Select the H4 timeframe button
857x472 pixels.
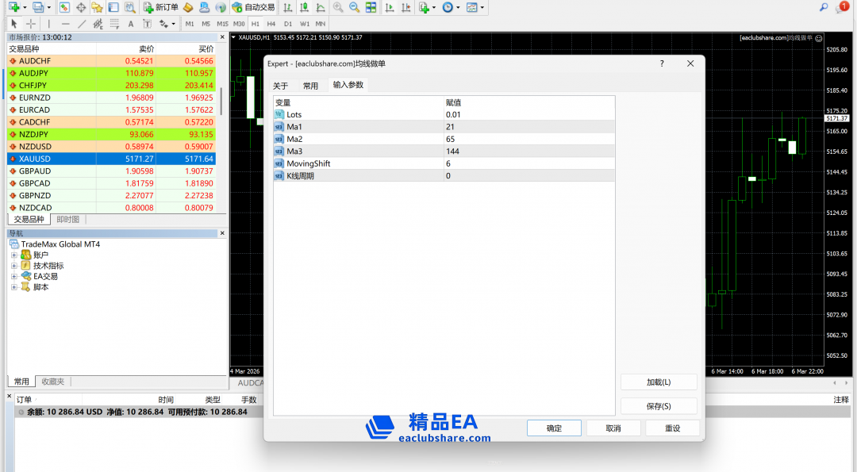[x=271, y=24]
